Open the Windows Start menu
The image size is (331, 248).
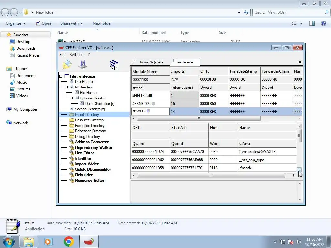[8, 242]
